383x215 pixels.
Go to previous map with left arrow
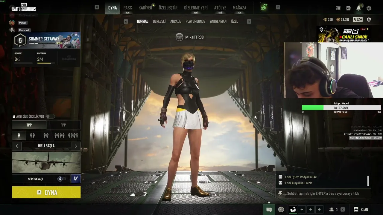[17, 146]
